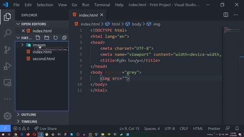Open the Terminal menu
The height and width of the screenshot is (137, 244).
click(102, 5)
